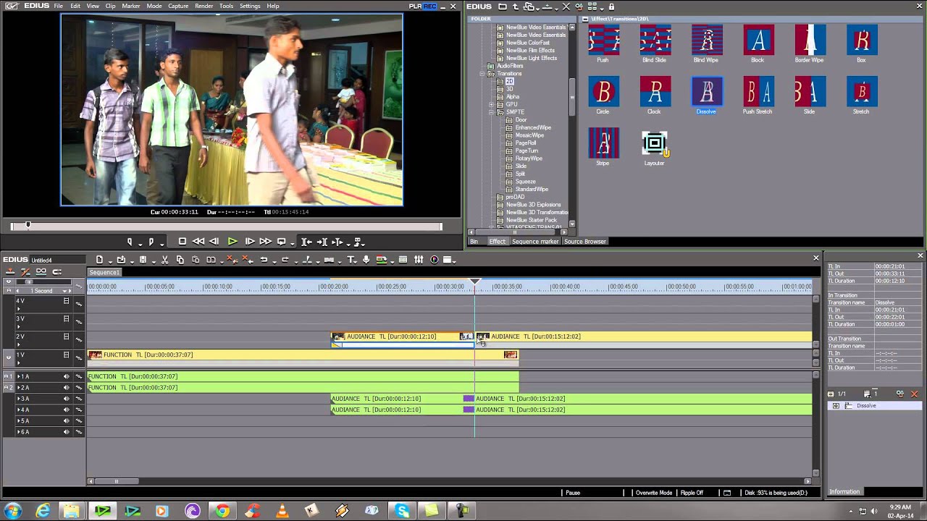
Task: Click the Save Project icon in timeline toolbar
Action: click(143, 260)
